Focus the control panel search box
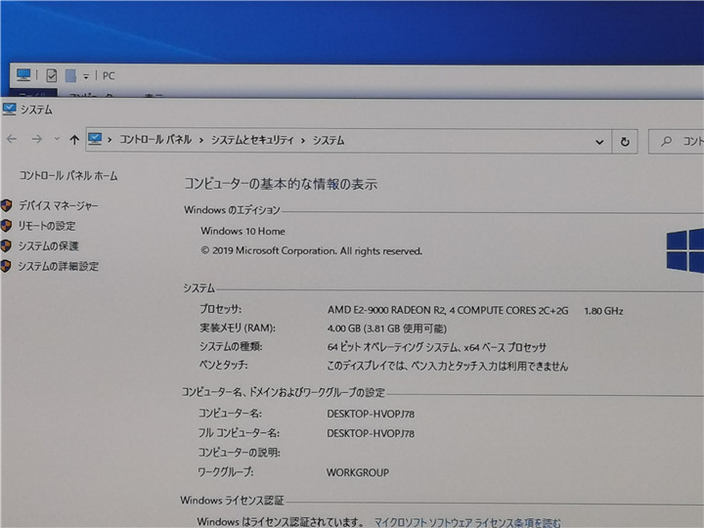704x528 pixels. coord(677,142)
